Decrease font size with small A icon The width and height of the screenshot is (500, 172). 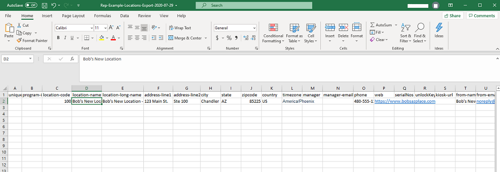(x=118, y=28)
